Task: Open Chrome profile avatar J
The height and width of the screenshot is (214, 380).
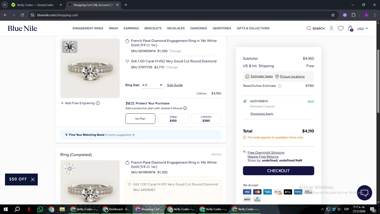Action: click(x=366, y=15)
